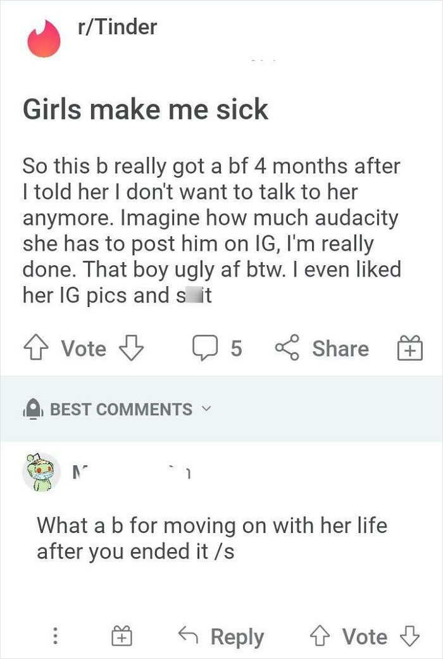Open the r/Tinder subreddit name link
Viewport: 443px width, 659px height.
118,28
